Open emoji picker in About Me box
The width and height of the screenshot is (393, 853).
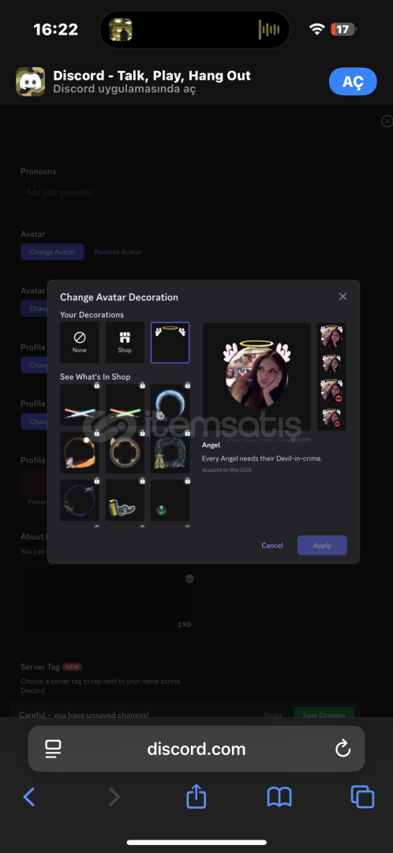coord(189,579)
